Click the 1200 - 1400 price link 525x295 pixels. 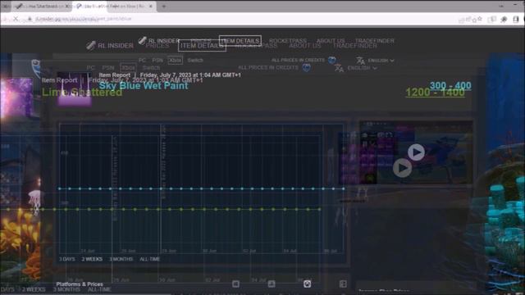(435, 93)
